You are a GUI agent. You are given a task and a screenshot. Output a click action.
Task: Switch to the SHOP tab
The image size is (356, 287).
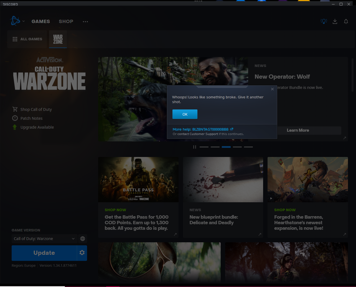[66, 21]
